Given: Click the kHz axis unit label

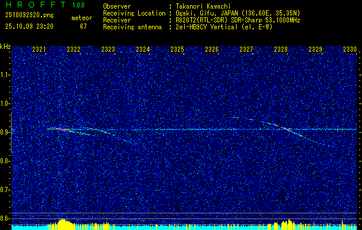Looking at the screenshot, I should 5,47.
